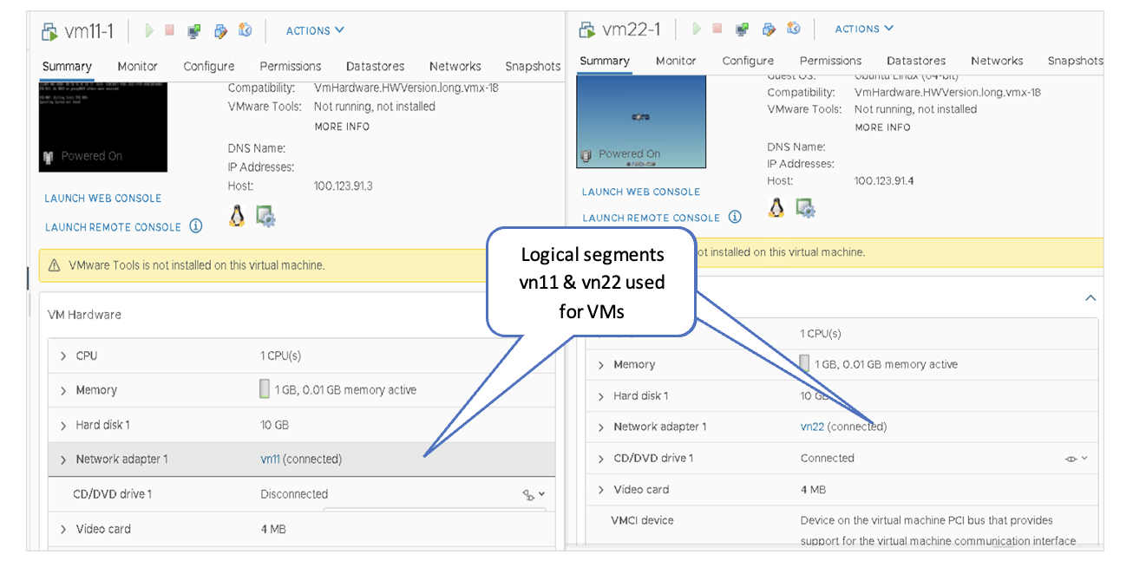This screenshot has height=574, width=1133.
Task: Click MORE INFO link in vm22-1 summary
Action: pos(882,127)
